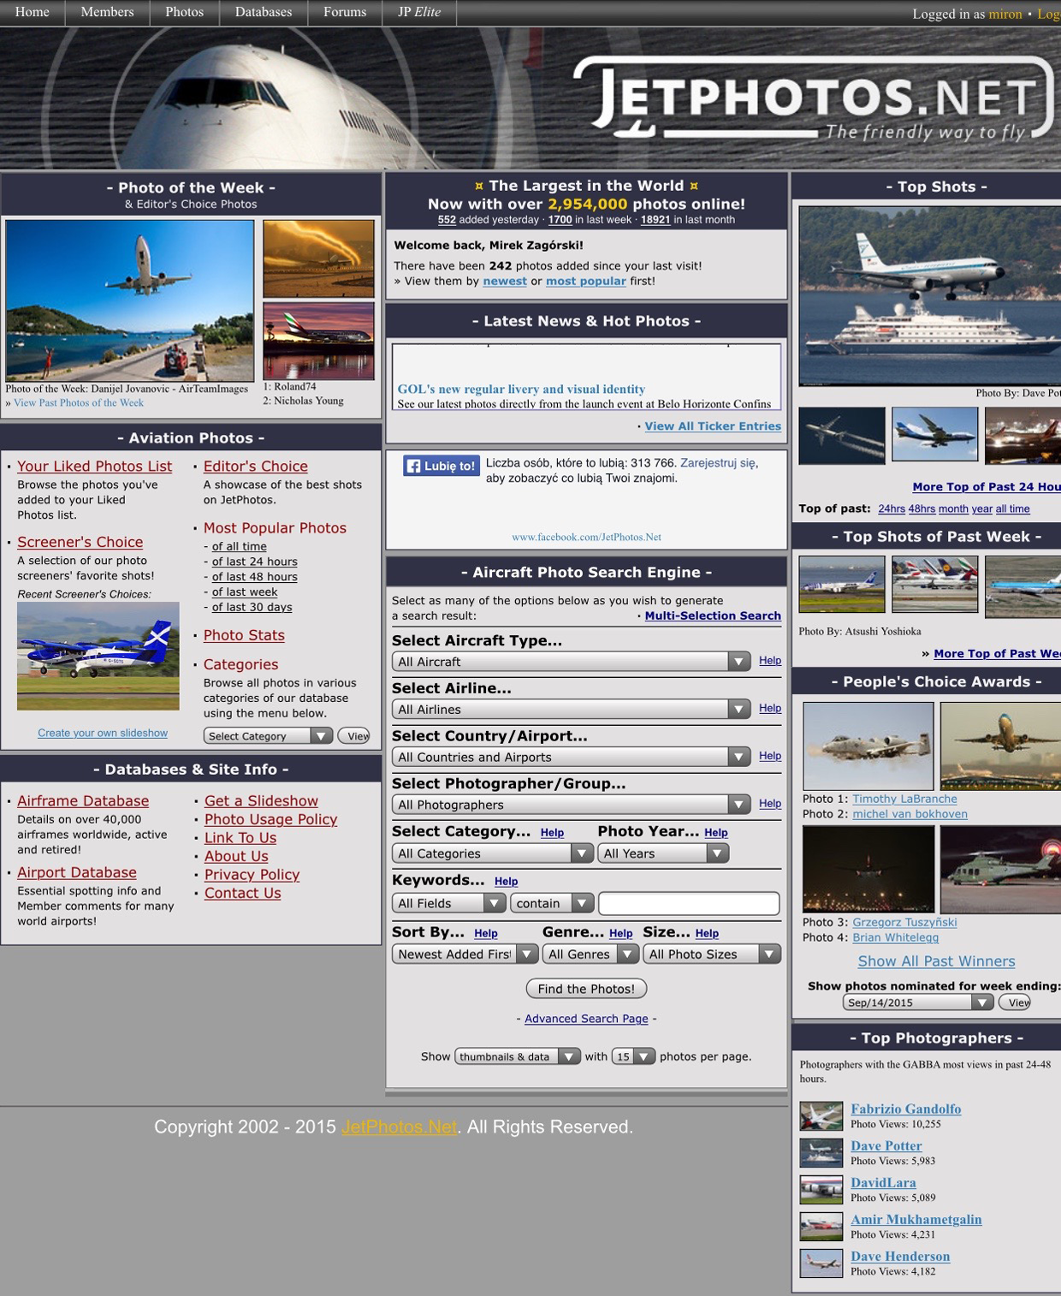Viewport: 1061px width, 1296px height.
Task: Open the Top Shots plane over cruise ship photo
Action: coord(930,296)
